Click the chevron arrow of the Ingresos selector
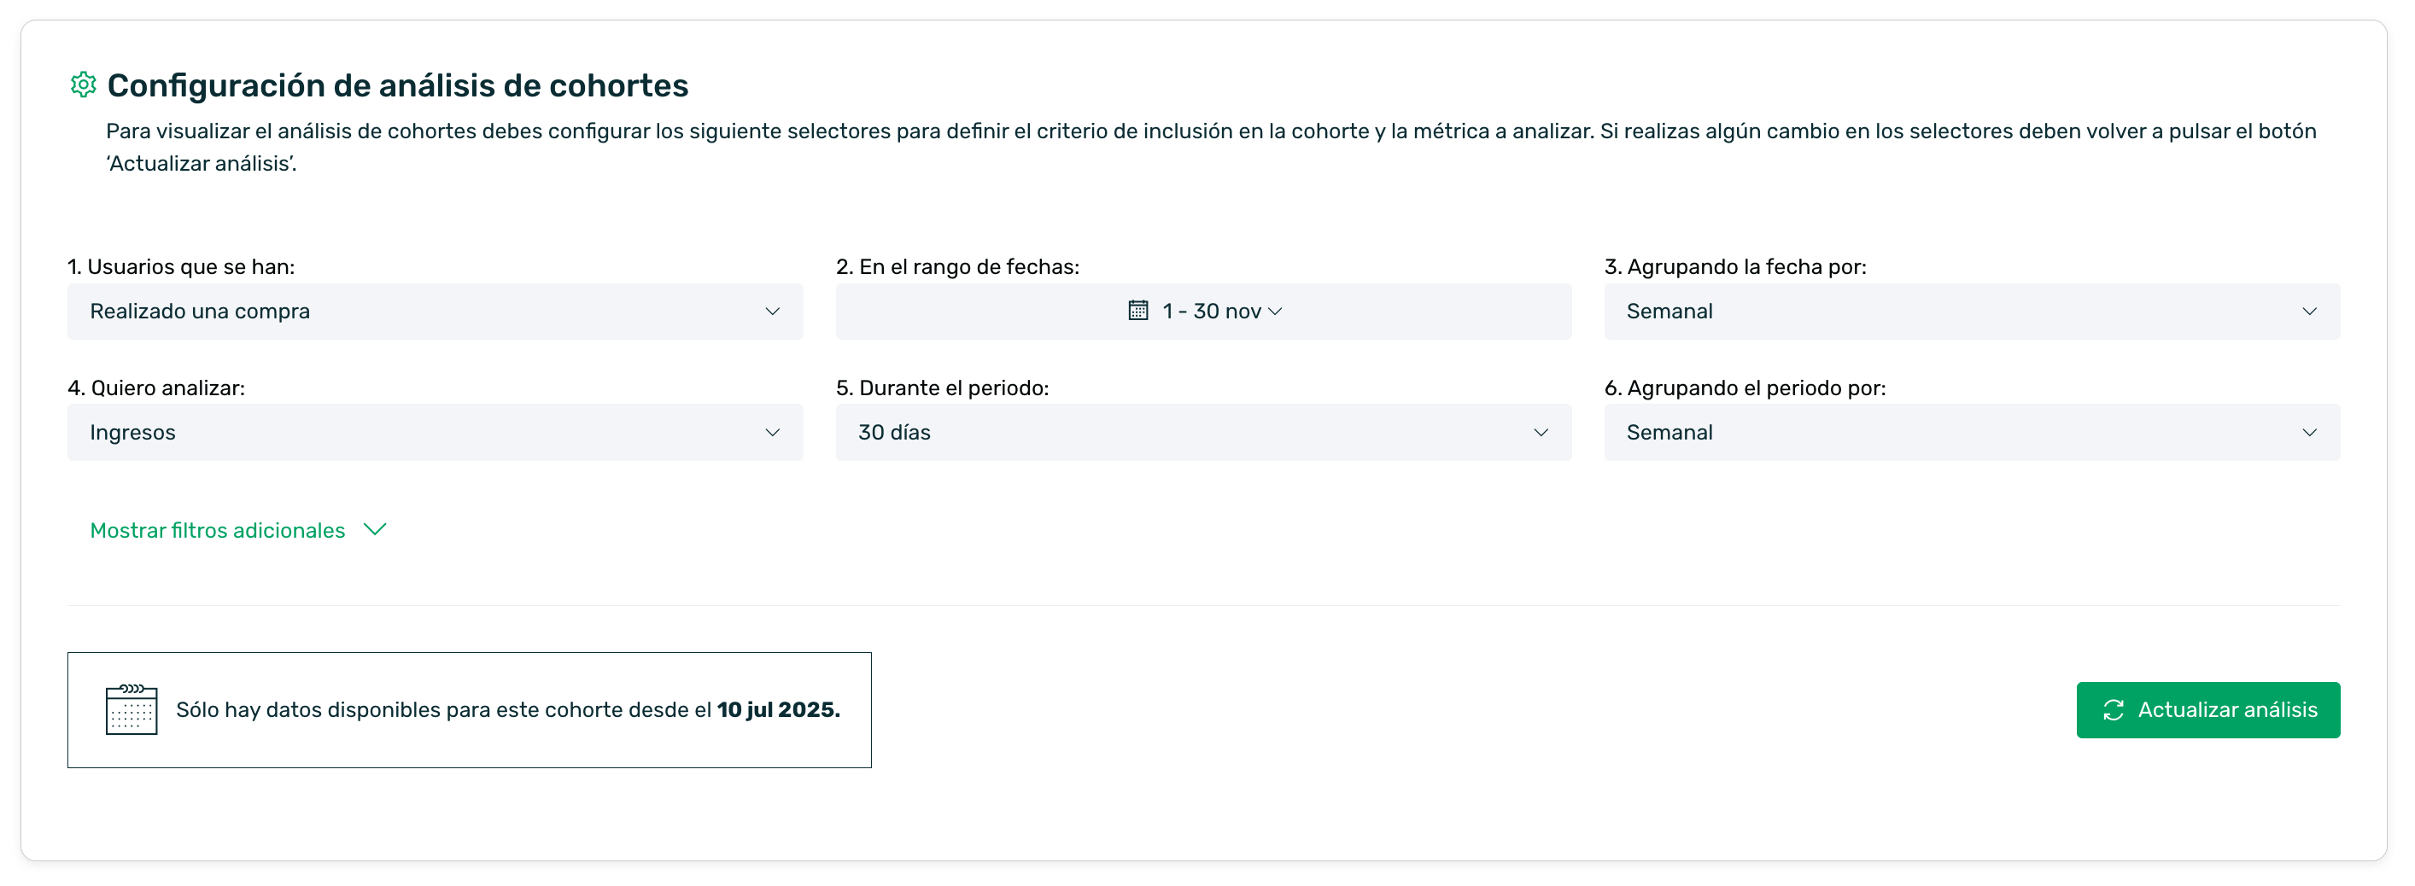The image size is (2415, 886). pos(773,433)
